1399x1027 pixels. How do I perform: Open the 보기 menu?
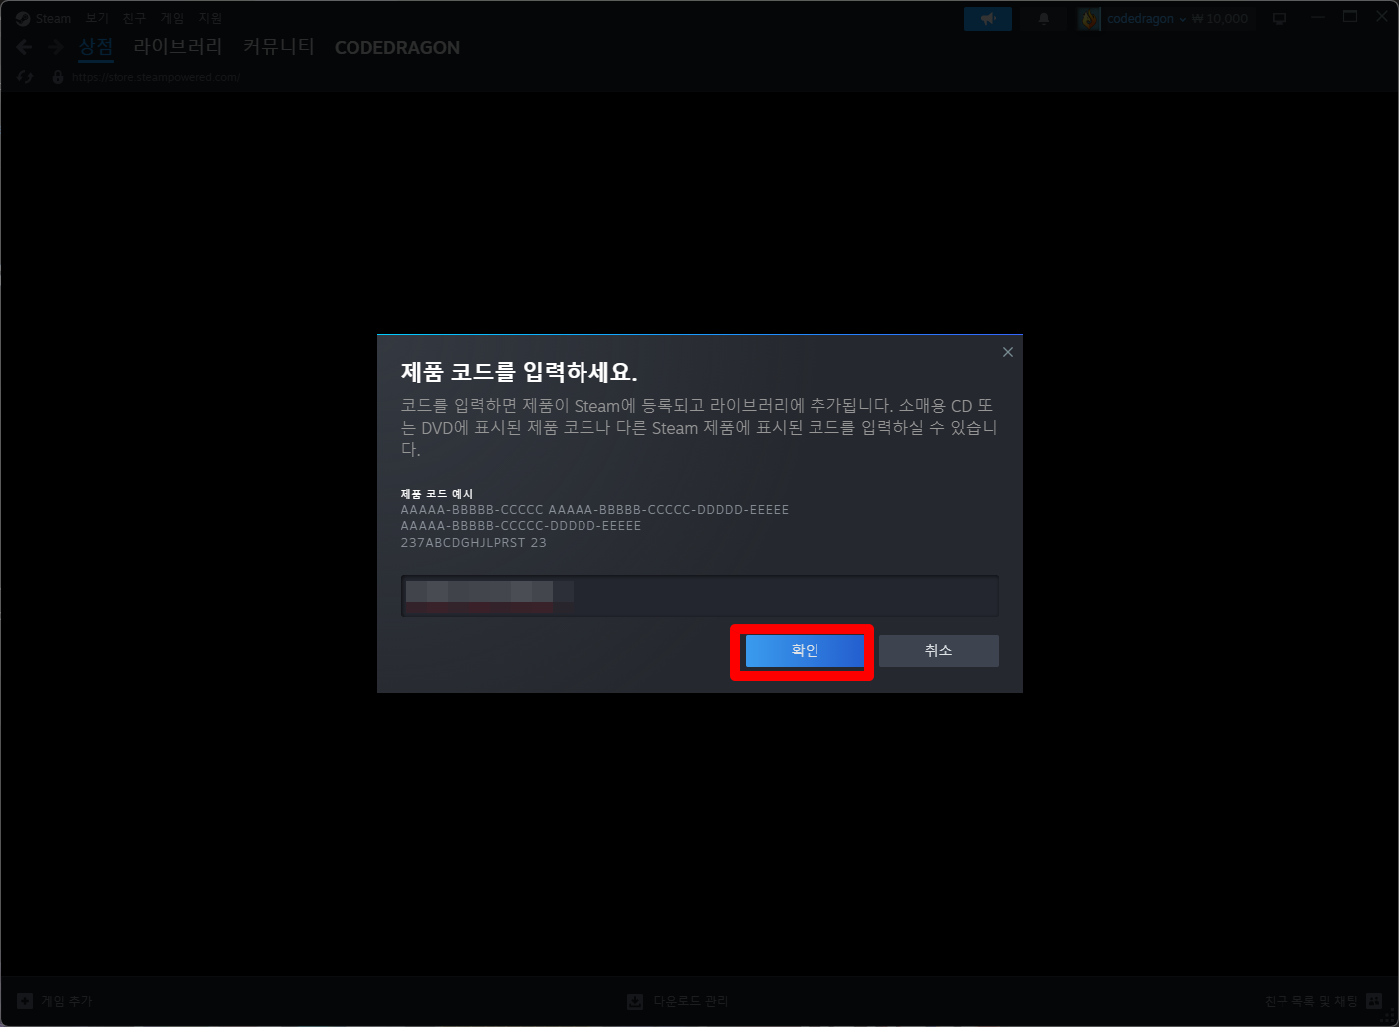97,18
